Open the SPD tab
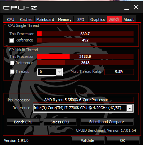Screen dimensions: 143x145 click(81, 20)
